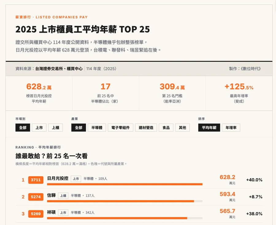276x225 pixels.
Task: Click the 薪資排行 · LISTED COMPANIES PAY label
Action: [x=52, y=17]
